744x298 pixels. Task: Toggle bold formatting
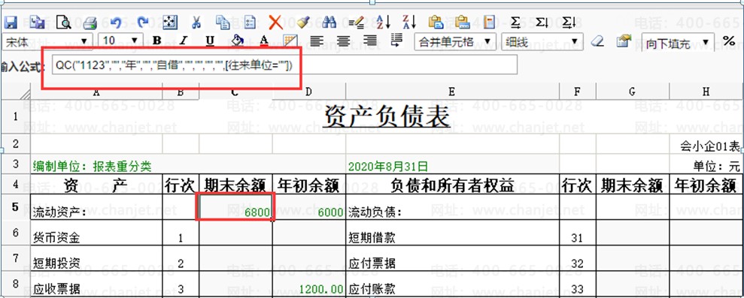point(157,41)
